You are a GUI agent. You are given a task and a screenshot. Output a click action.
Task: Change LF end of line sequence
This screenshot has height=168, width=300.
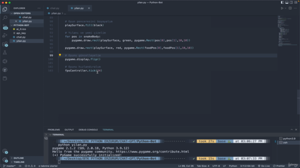(x=224, y=166)
